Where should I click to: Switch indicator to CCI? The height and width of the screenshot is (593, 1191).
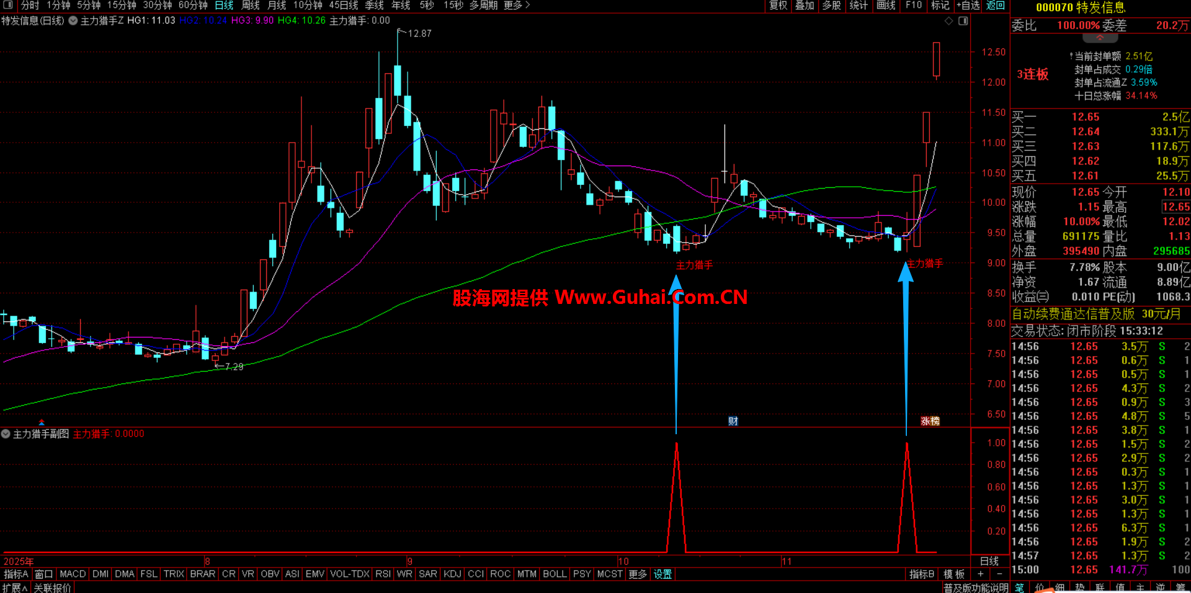click(x=476, y=574)
